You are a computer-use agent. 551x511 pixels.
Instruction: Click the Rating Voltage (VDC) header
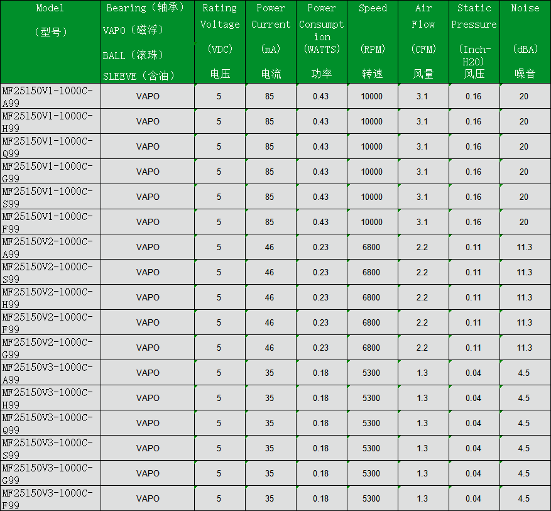[220, 41]
